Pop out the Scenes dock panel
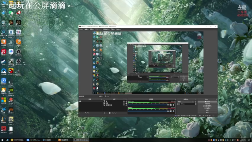The height and width of the screenshot is (142, 252). (101, 99)
